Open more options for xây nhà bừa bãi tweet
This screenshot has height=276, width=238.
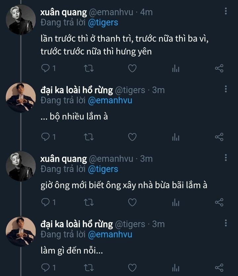coord(226,157)
